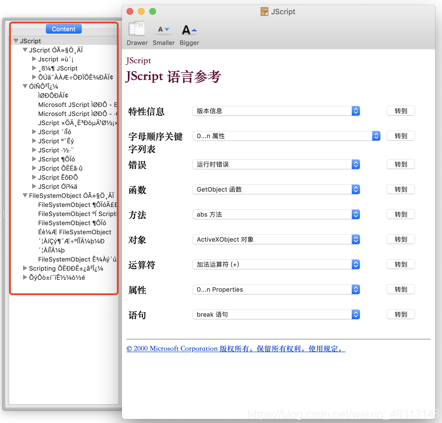The image size is (442, 423).
Task: Click the Smaller text size icon
Action: 163,30
